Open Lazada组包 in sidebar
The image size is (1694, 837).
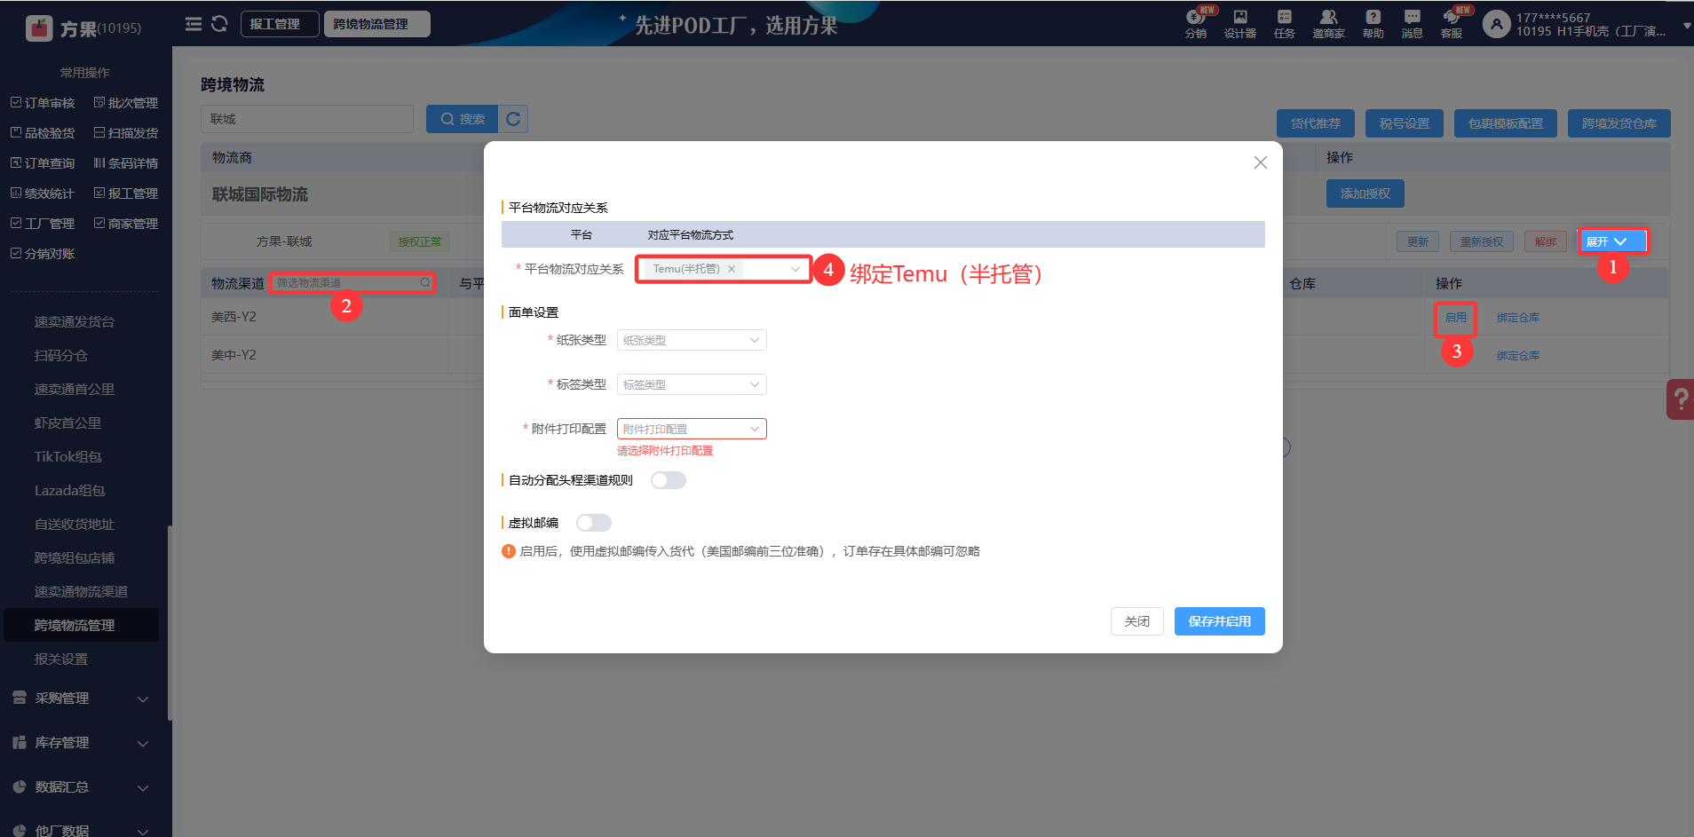pyautogui.click(x=70, y=491)
